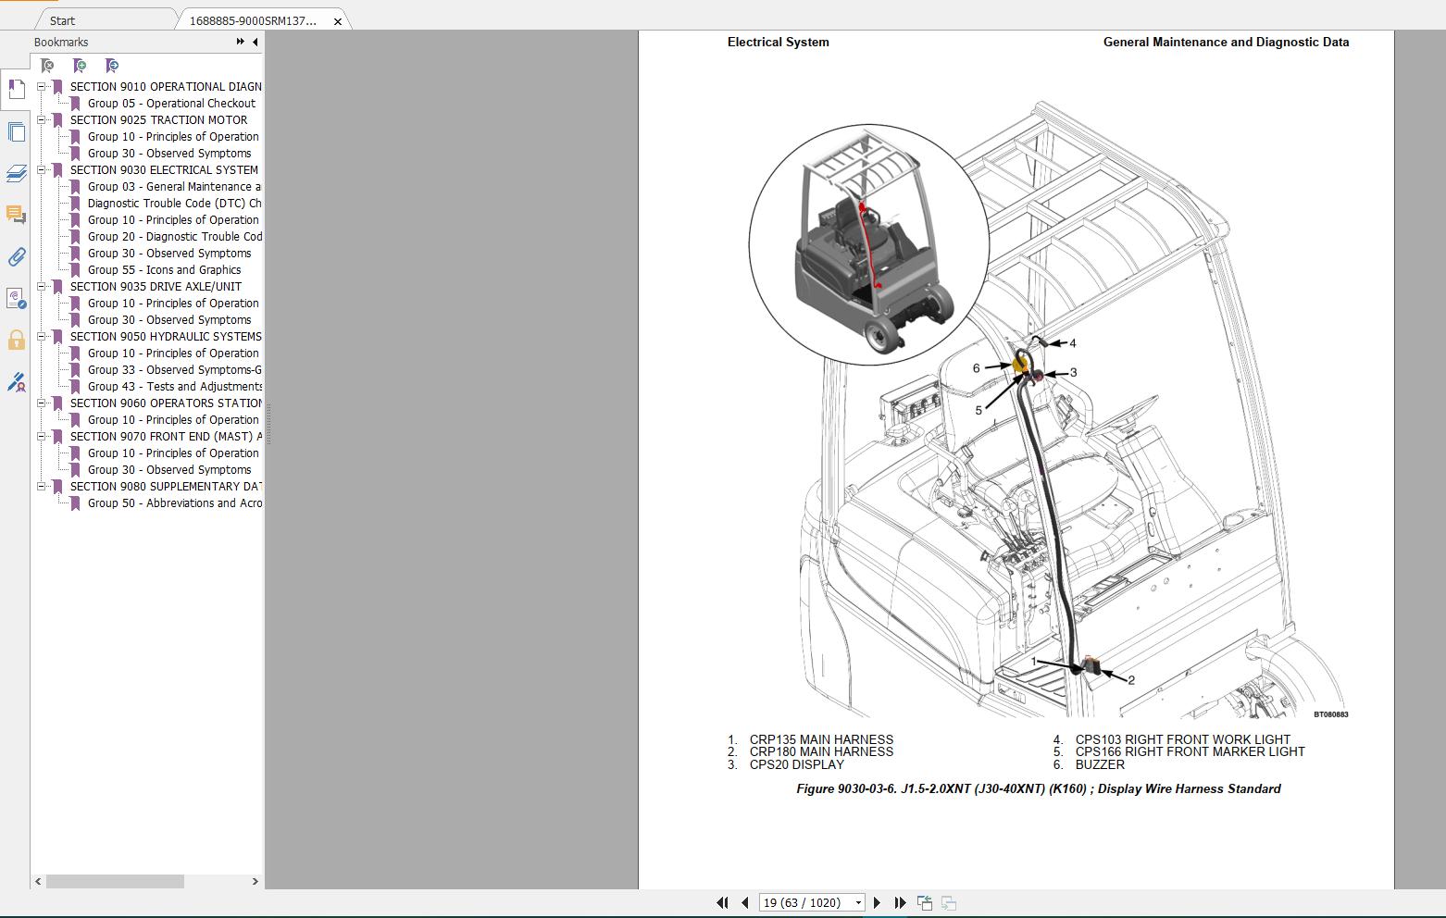Screen dimensions: 1446x918
Task: Close the 1688885-9000SRM137 document tab
Action: pos(338,21)
